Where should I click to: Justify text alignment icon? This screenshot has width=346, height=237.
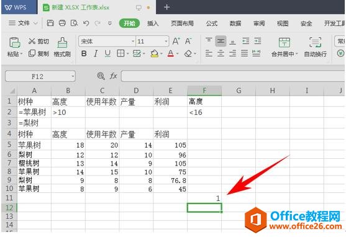coord(244,53)
